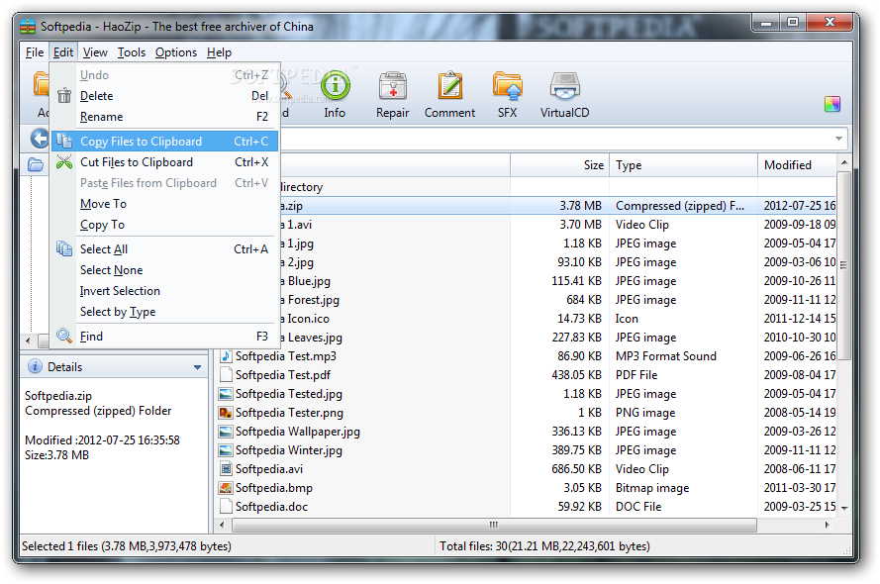This screenshot has height=584, width=880.
Task: Click Find in the Edit menu
Action: click(x=164, y=336)
